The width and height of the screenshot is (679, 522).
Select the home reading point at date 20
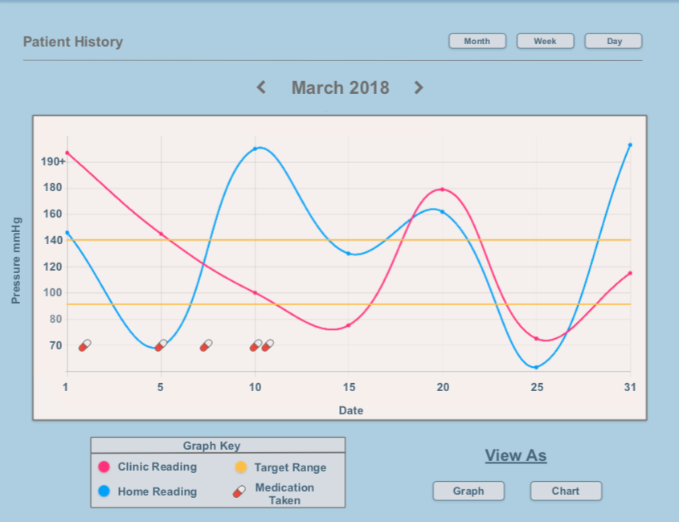pyautogui.click(x=442, y=212)
